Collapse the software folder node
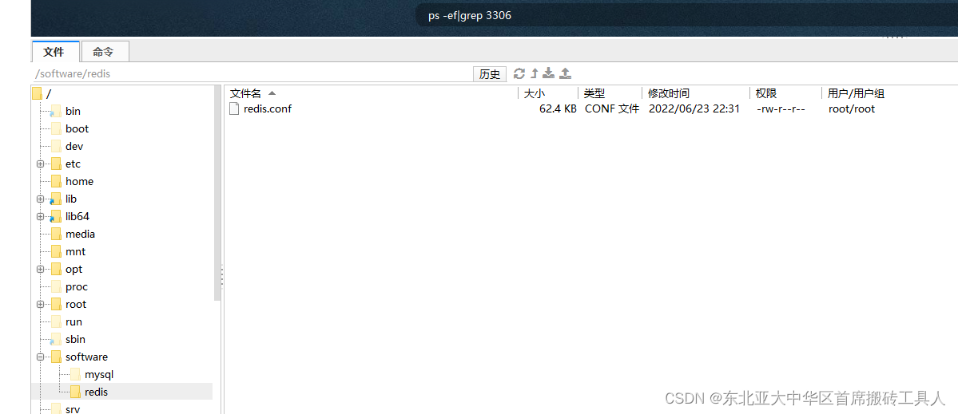 pyautogui.click(x=40, y=357)
